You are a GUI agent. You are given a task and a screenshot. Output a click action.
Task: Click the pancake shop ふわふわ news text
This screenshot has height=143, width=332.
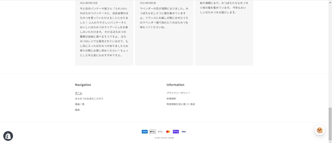pos(104,32)
